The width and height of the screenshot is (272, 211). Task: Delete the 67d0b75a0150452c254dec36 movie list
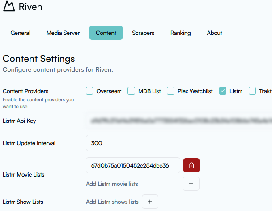coord(191,165)
